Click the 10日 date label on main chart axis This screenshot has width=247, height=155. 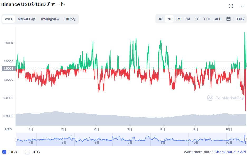click(x=229, y=129)
